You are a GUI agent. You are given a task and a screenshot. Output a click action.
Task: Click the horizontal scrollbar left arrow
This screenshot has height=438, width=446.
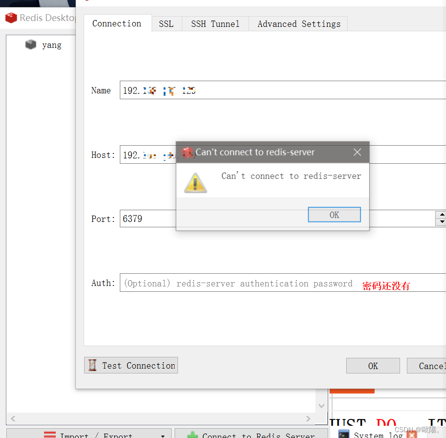pyautogui.click(x=12, y=418)
